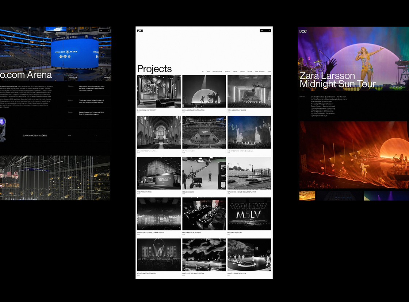Image resolution: width=409 pixels, height=302 pixels.
Task: Click the Challenges label on Arena page
Action: coord(71,86)
